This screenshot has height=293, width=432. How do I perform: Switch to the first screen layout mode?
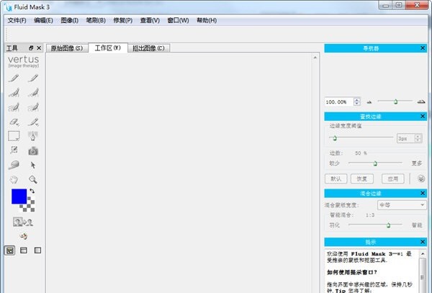coord(9,251)
